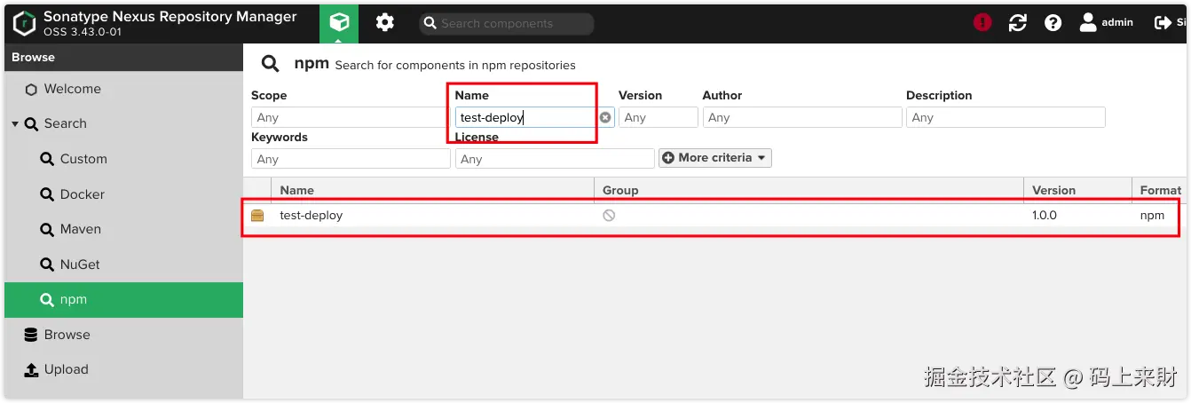This screenshot has height=403, width=1191.
Task: Click the Version filter field
Action: pos(659,117)
